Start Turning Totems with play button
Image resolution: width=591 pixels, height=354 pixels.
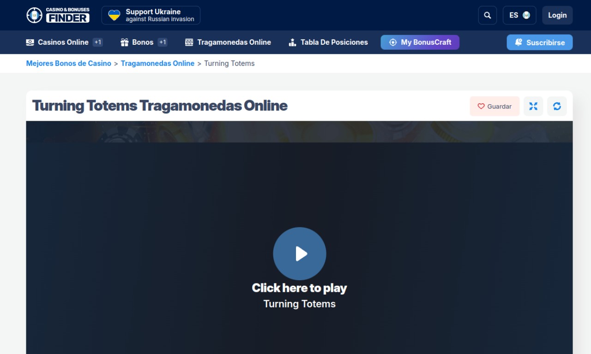point(300,254)
